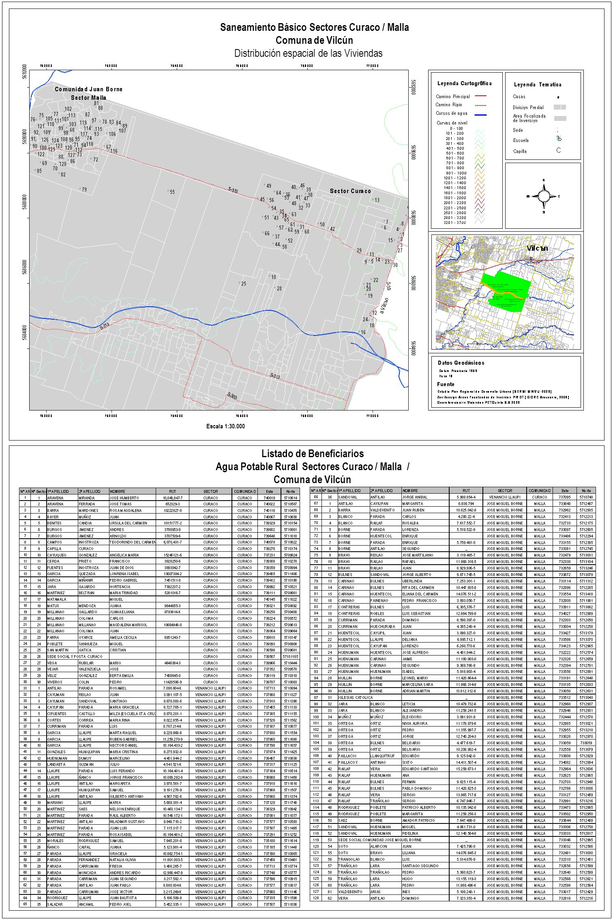Image resolution: width=613 pixels, height=920 pixels.
Task: Click the 'a Vilcún' road label on the map
Action: coord(385,305)
